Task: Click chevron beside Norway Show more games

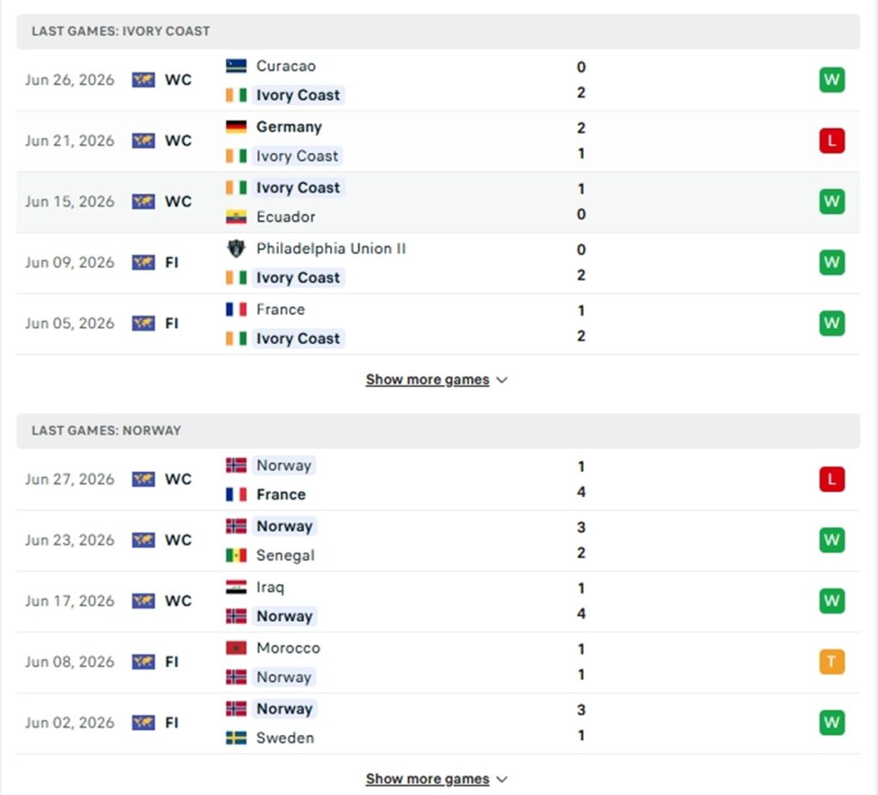Action: pyautogui.click(x=502, y=780)
